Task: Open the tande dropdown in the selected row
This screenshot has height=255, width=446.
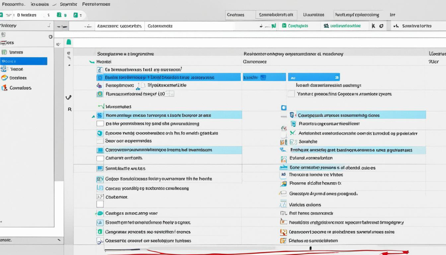Action: click(264, 77)
